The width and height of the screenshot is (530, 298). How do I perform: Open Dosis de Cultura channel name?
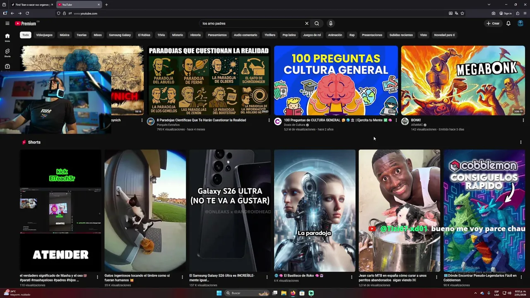[294, 125]
